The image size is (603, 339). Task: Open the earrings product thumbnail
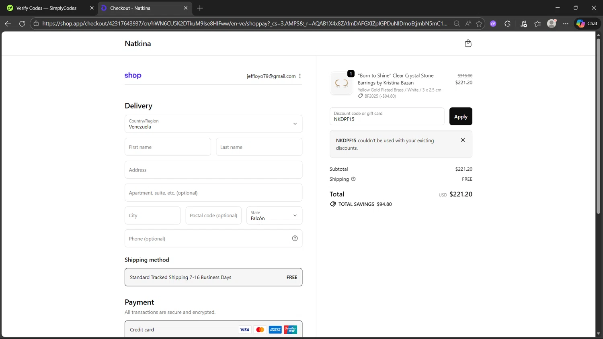tap(341, 83)
